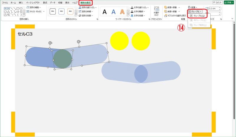The height and width of the screenshot is (137, 236).
Task: Pick the straight Line shape
Action: (12, 9)
